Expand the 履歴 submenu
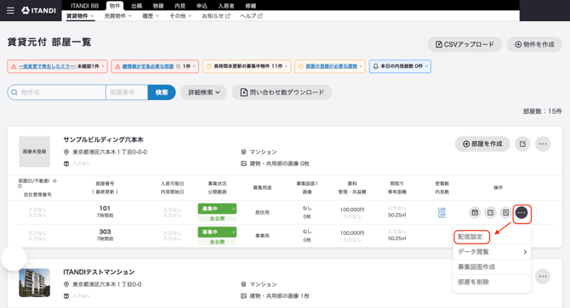This screenshot has width=570, height=308. [x=151, y=16]
